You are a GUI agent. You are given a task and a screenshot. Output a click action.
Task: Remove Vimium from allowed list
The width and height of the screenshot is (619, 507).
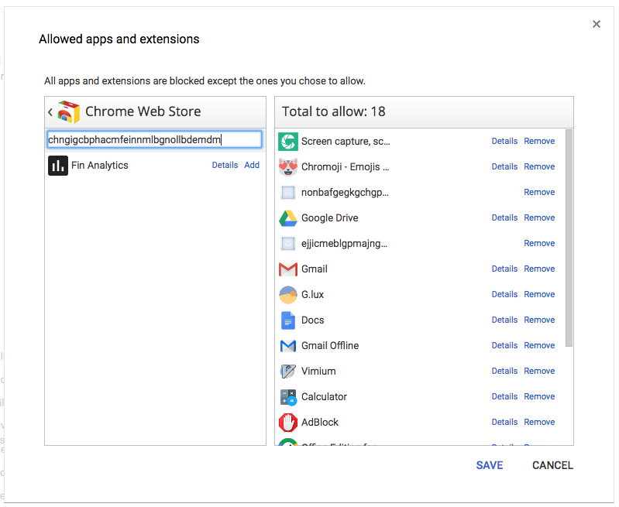coord(539,371)
